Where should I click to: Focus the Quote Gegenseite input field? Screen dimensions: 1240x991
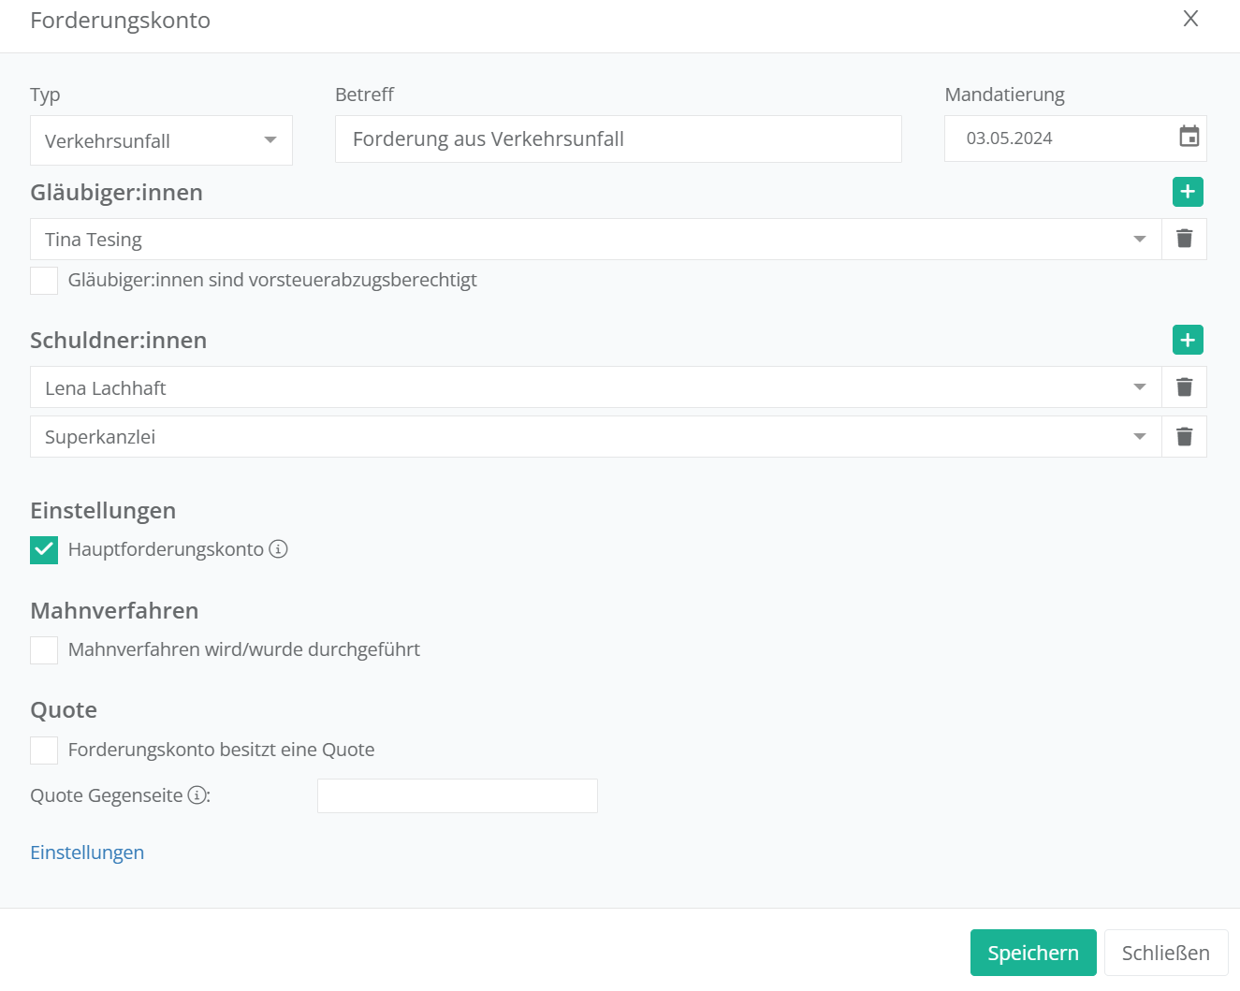point(457,796)
